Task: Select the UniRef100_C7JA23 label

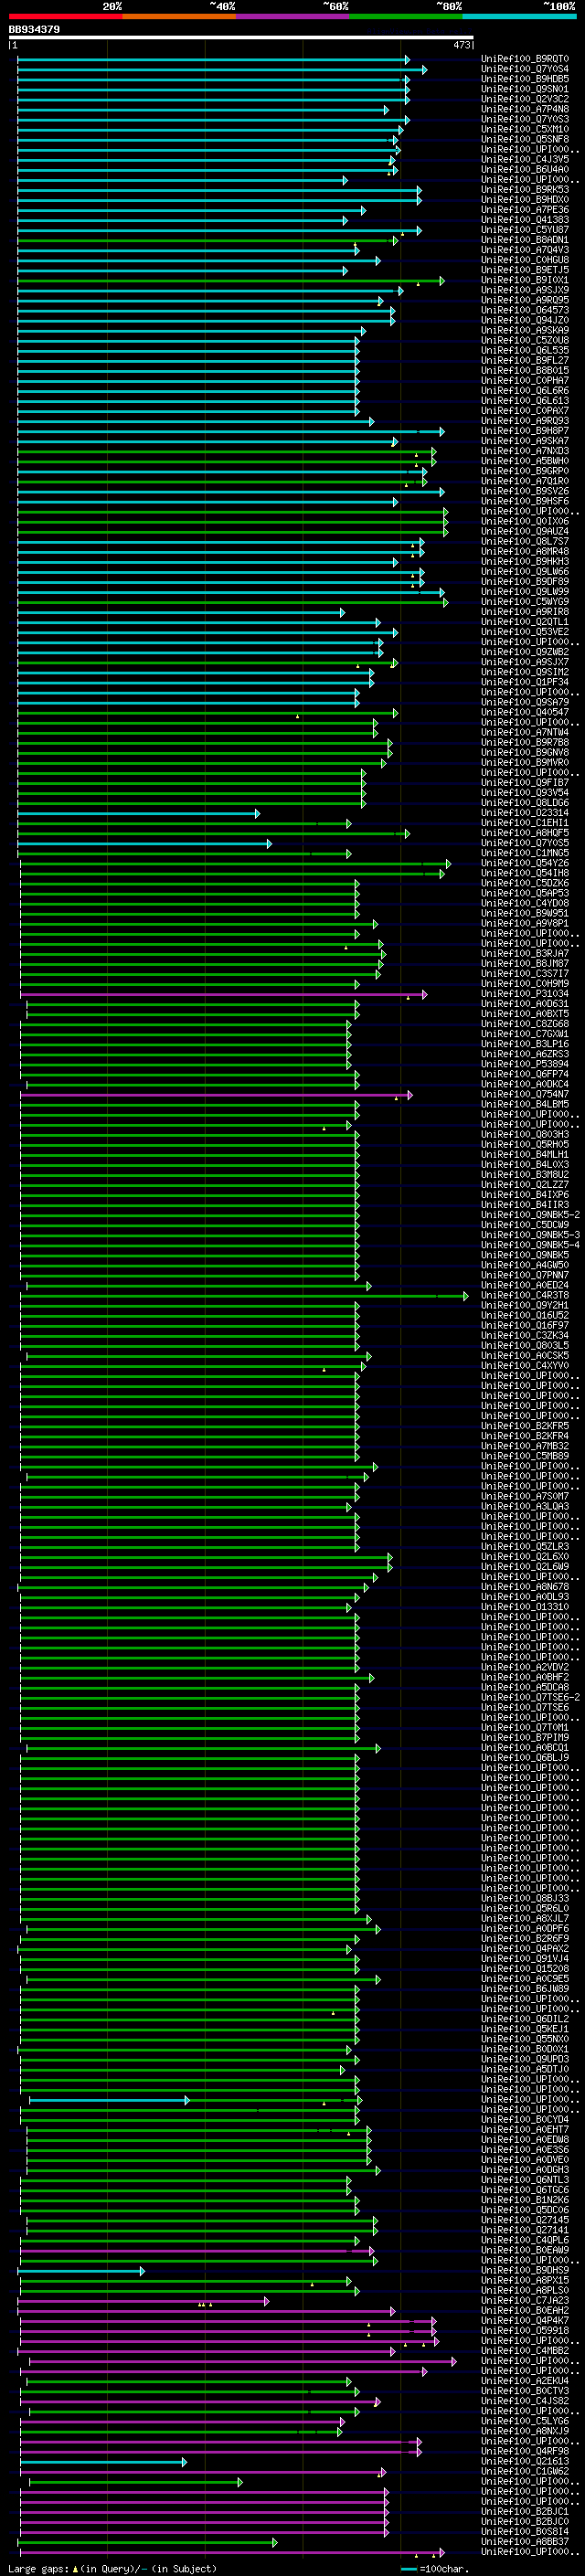Action: 525,2300
